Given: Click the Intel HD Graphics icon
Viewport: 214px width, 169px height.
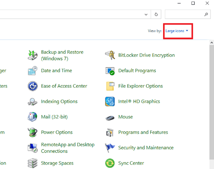Looking at the screenshot, I should point(110,102).
